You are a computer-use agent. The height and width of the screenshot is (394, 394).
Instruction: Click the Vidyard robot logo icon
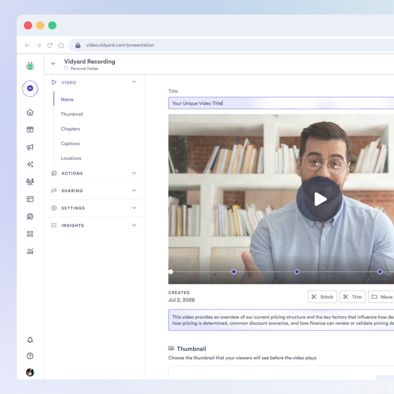(x=30, y=66)
